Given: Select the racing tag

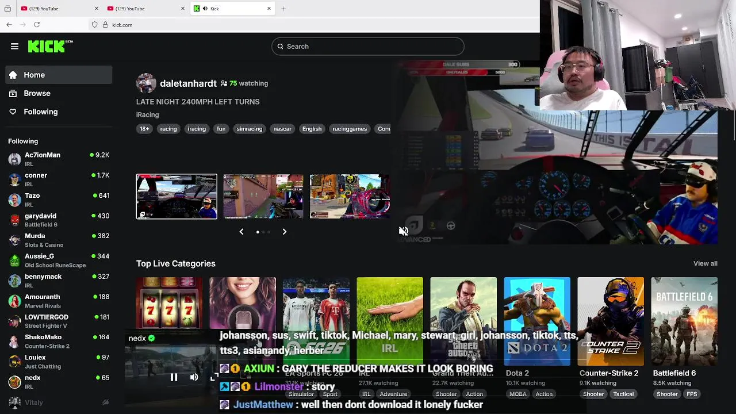Looking at the screenshot, I should pyautogui.click(x=168, y=129).
